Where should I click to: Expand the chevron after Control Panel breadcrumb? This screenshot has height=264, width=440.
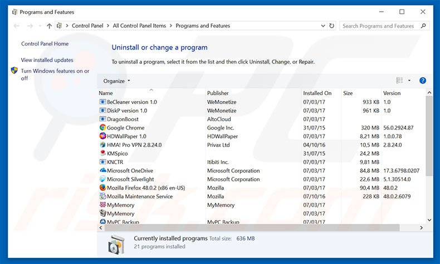click(108, 26)
